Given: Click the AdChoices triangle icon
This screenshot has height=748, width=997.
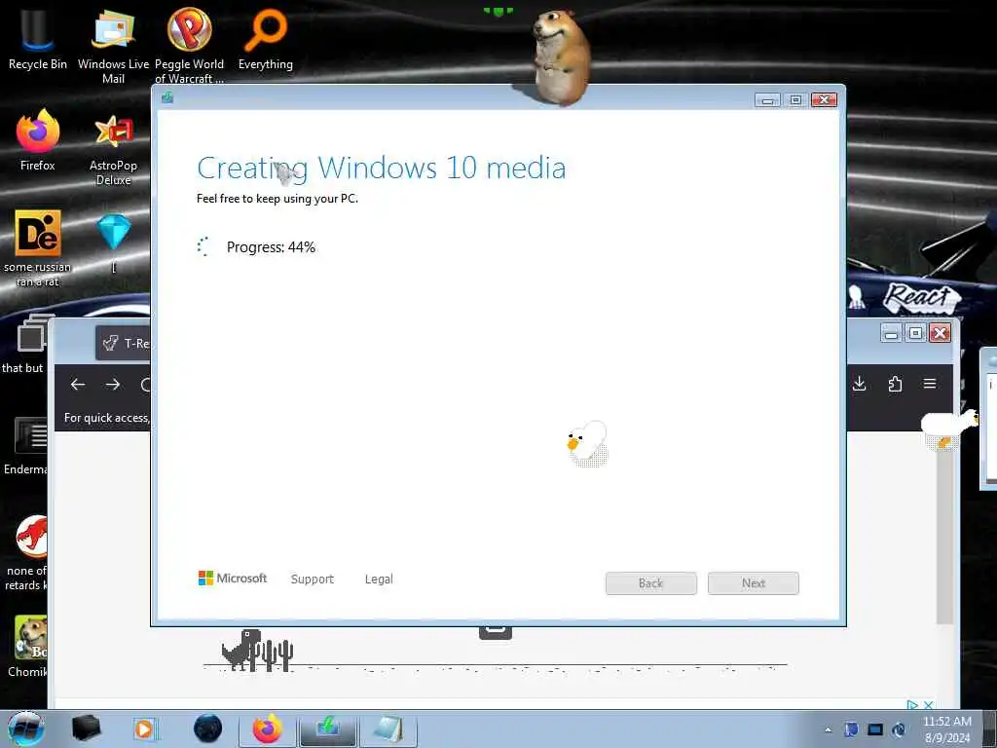Looking at the screenshot, I should click(x=912, y=705).
